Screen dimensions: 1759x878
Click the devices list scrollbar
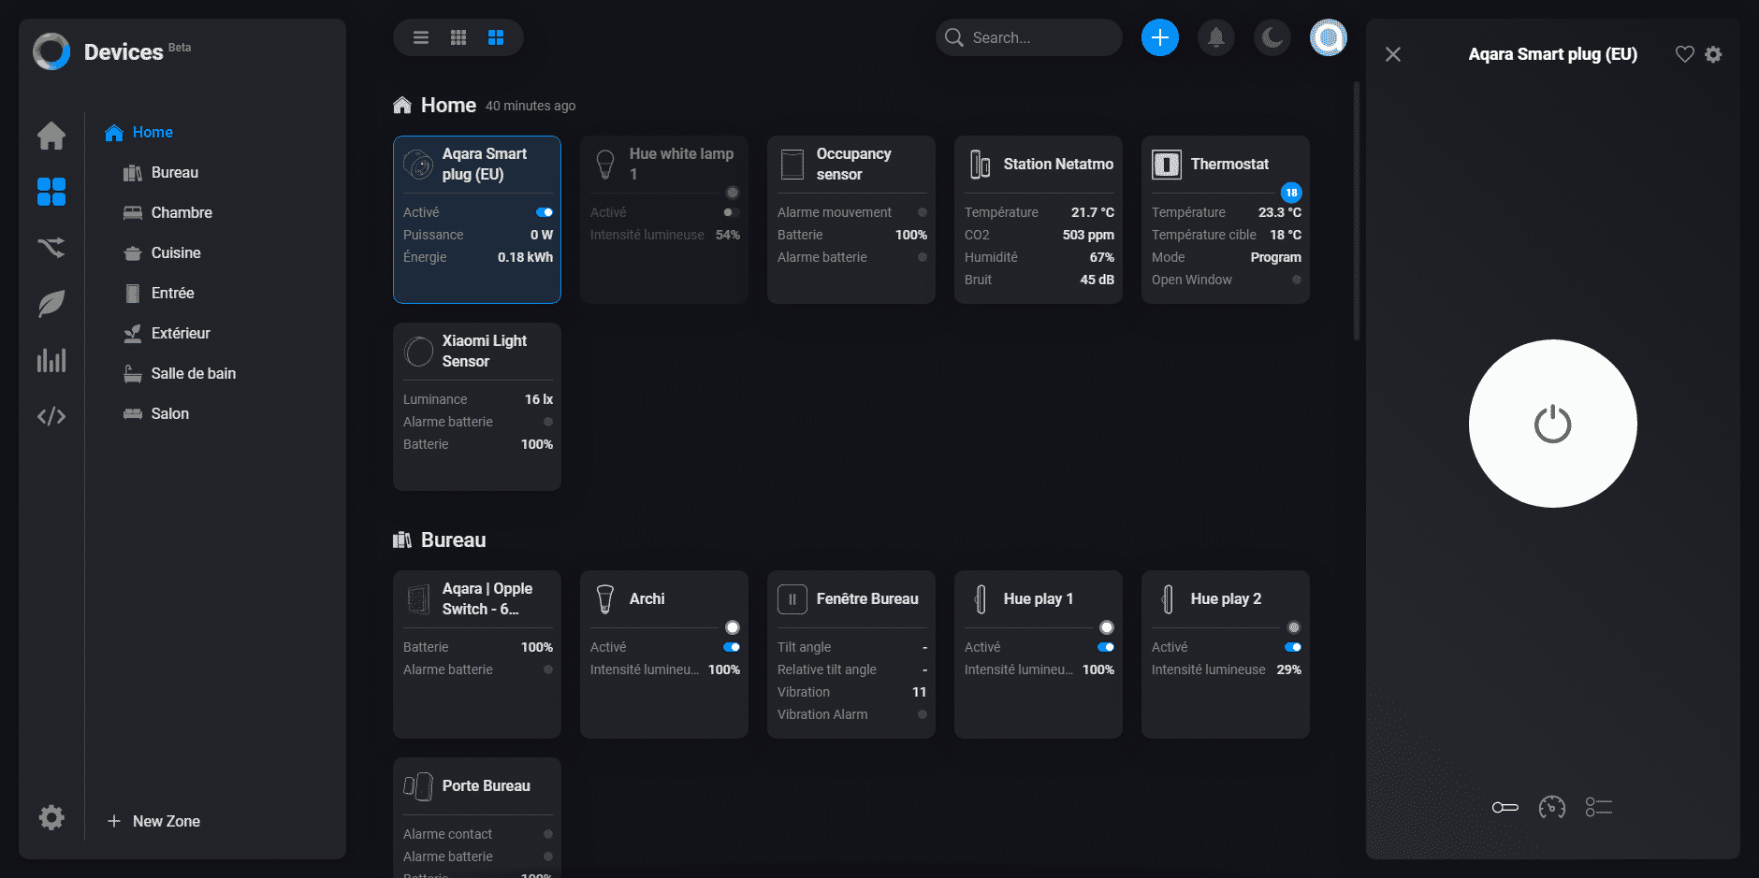click(x=1357, y=211)
